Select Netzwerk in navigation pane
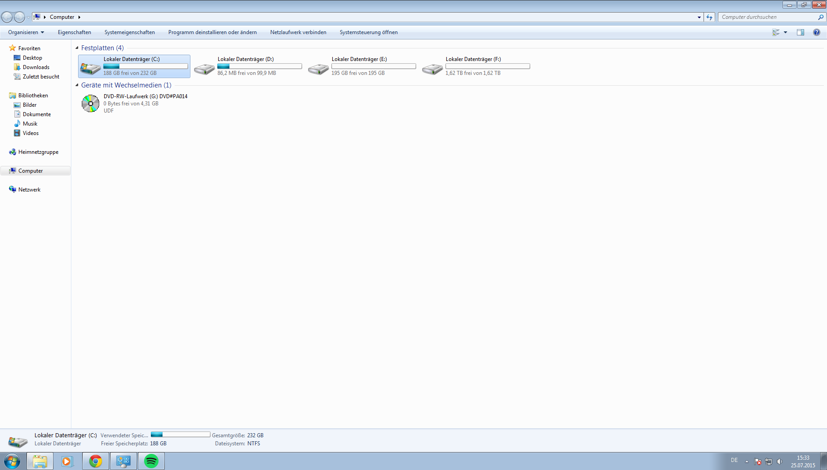827x470 pixels. coord(29,190)
